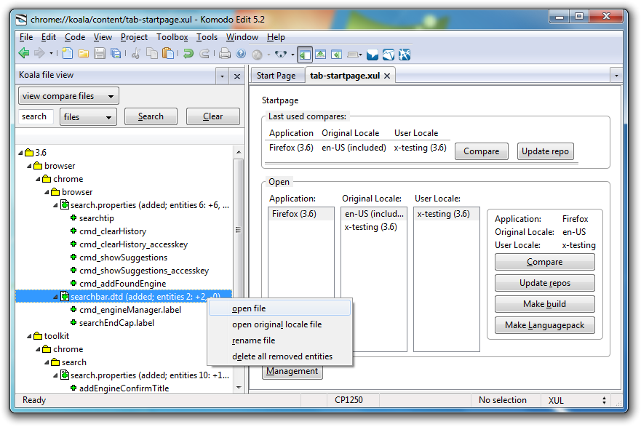Open the 'files' search scope dropdown
The height and width of the screenshot is (427, 641).
(88, 117)
